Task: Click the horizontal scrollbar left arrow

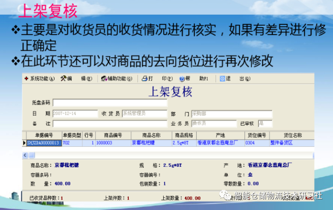Action: [x=25, y=155]
